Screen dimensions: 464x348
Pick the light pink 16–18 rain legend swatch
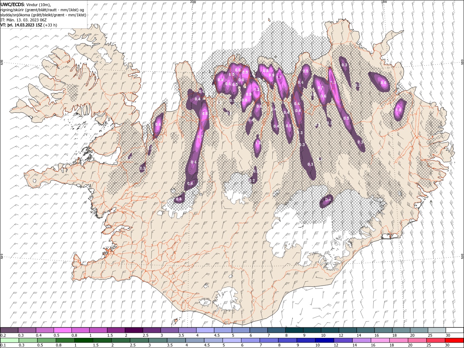point(380,340)
